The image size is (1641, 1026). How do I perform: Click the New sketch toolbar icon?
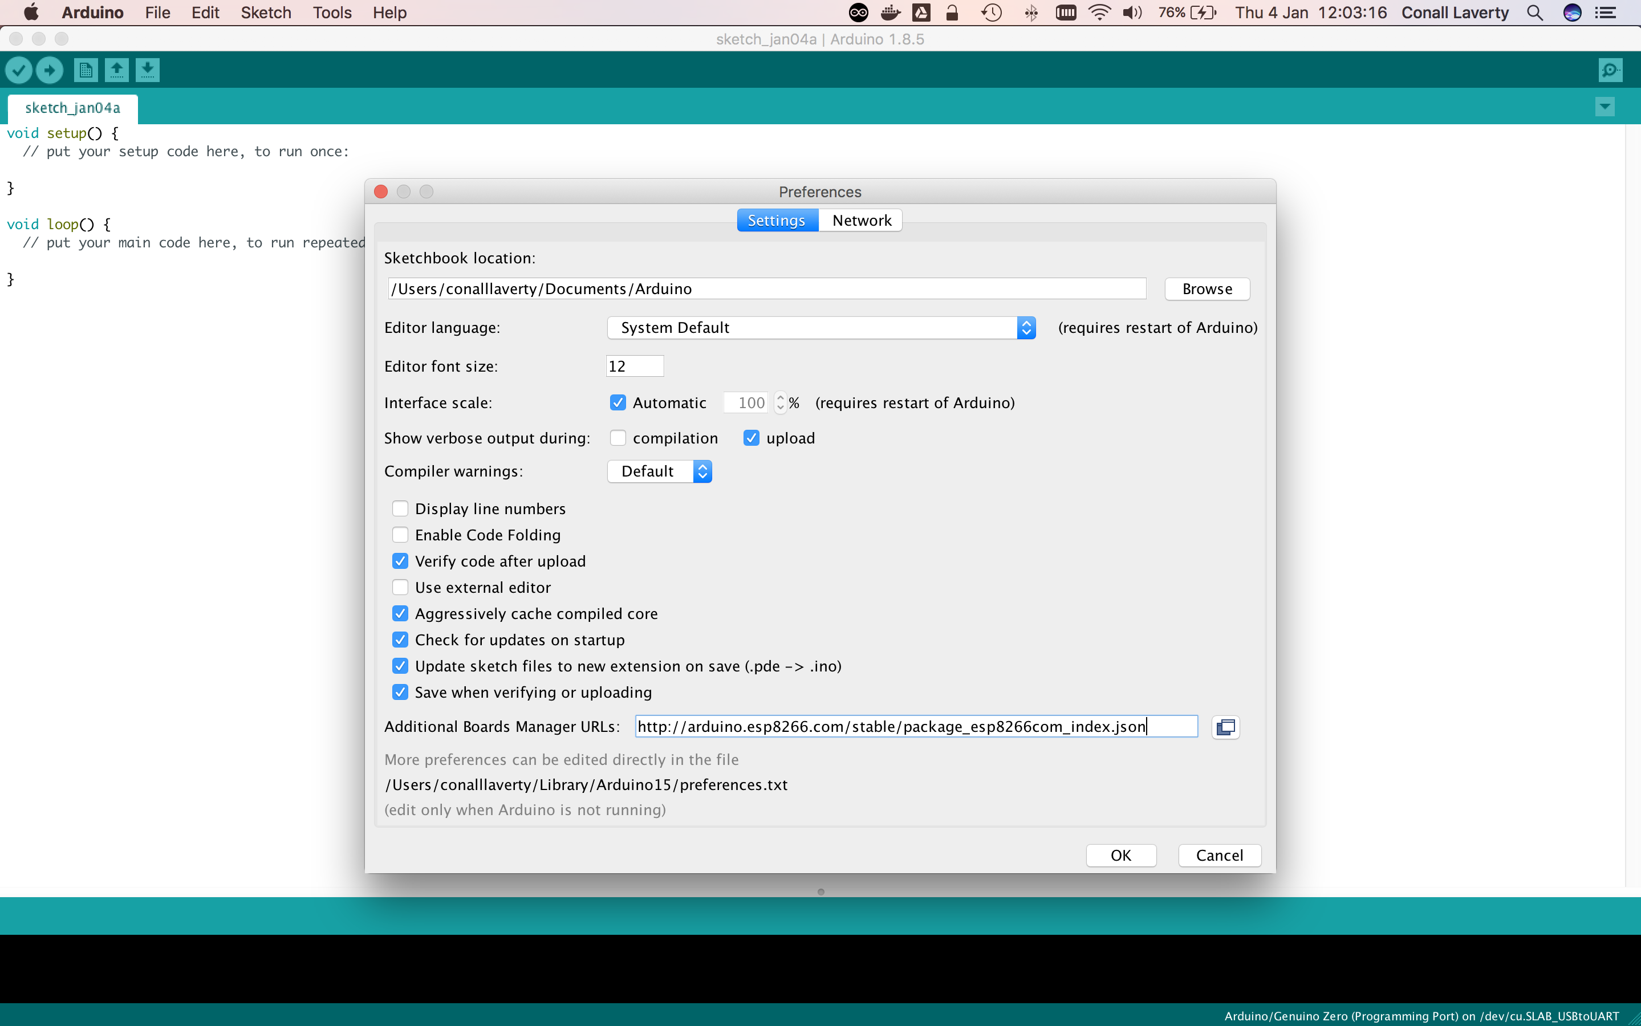(x=86, y=70)
